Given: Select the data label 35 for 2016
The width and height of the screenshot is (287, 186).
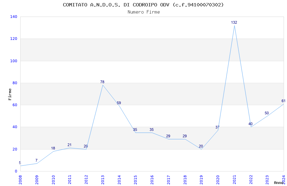Looking at the screenshot, I should [x=152, y=130].
